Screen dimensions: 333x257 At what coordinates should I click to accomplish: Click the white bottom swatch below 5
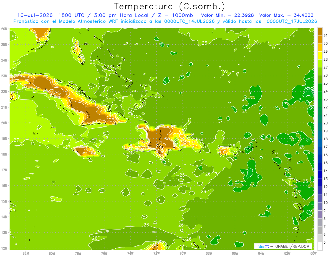320,246
